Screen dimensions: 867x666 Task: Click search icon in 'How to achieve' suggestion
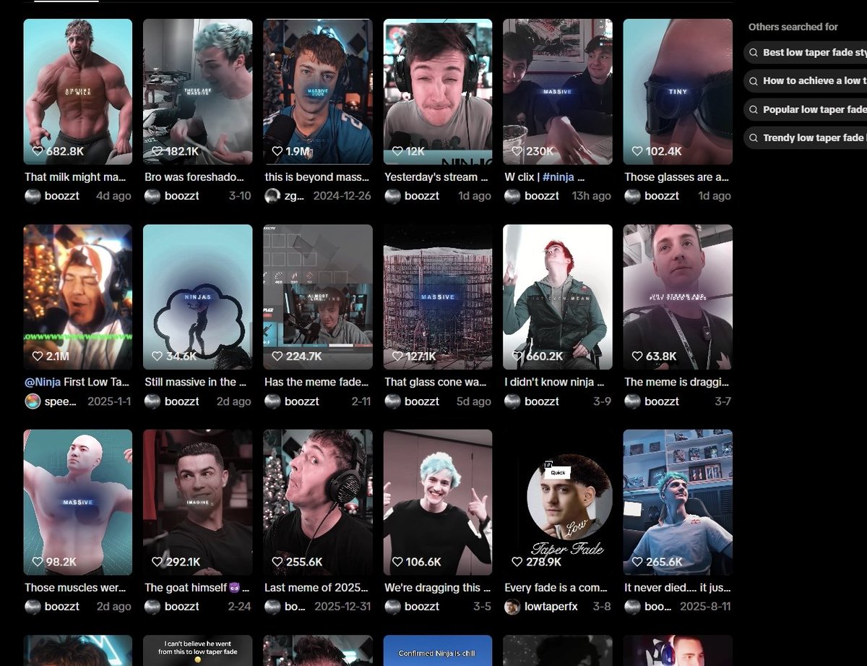click(754, 81)
